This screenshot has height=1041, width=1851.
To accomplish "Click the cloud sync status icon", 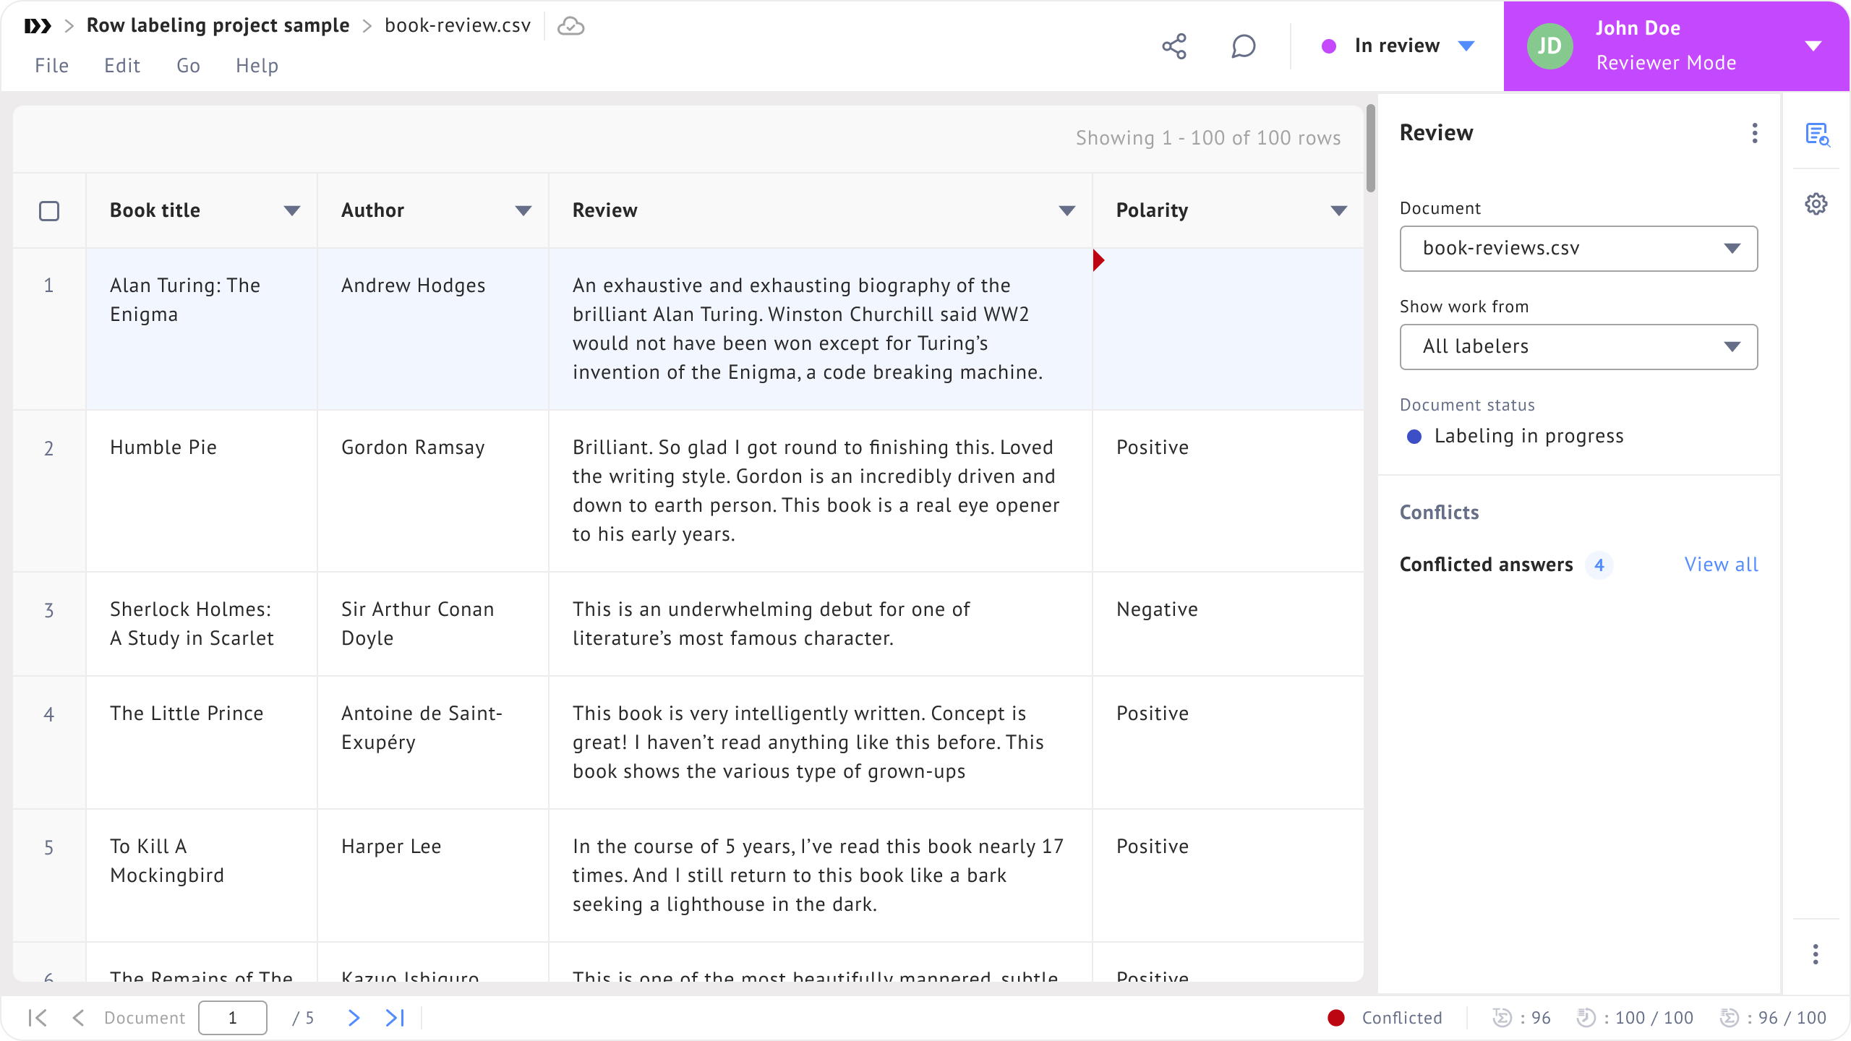I will click(570, 26).
